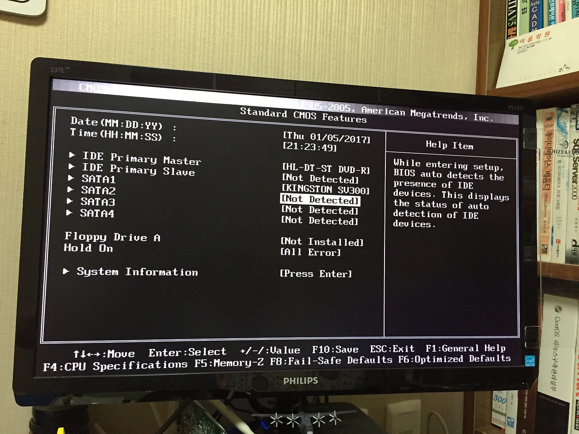Click the Date (MM:DD:YY) label
This screenshot has height=434, width=579.
coord(117,123)
